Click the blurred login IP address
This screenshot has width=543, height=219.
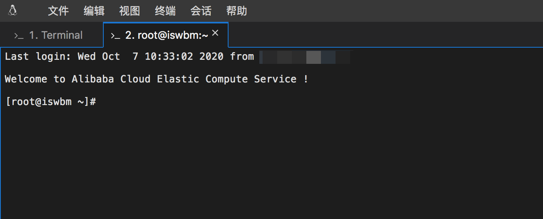[305, 57]
